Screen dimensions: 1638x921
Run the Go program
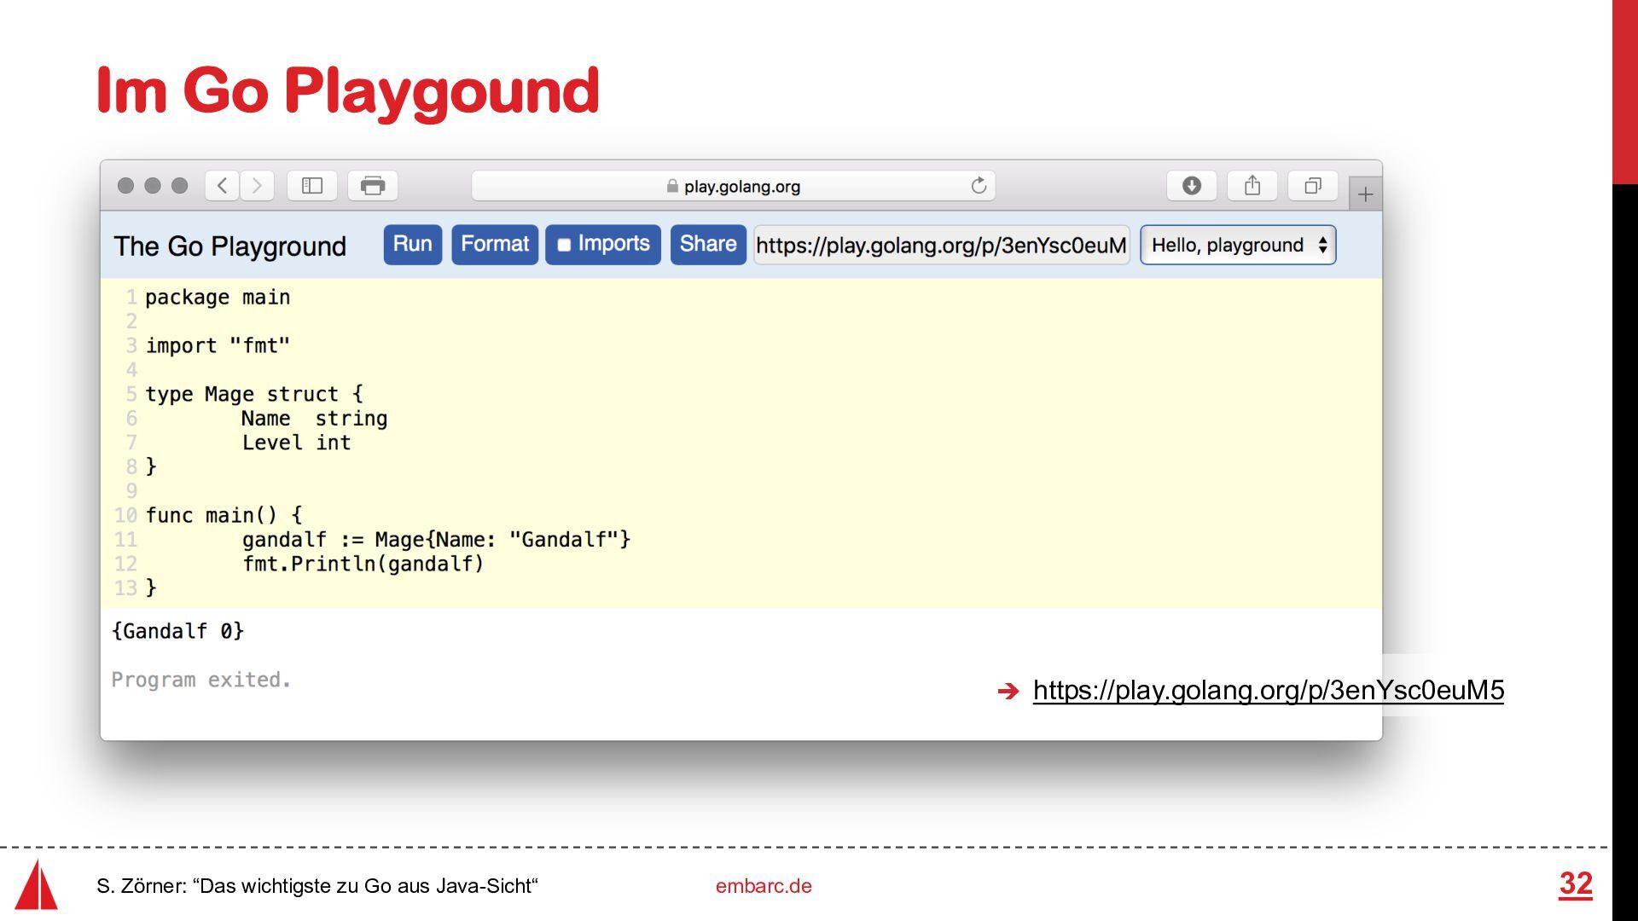(x=413, y=245)
